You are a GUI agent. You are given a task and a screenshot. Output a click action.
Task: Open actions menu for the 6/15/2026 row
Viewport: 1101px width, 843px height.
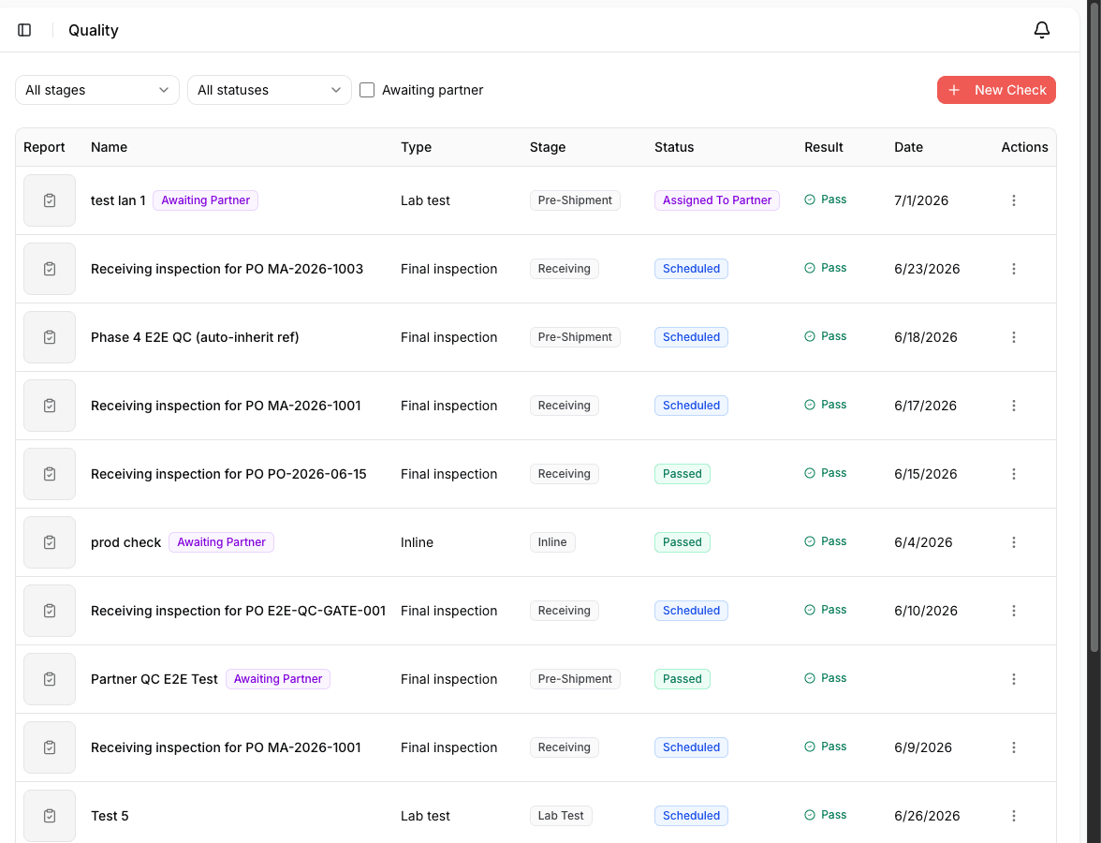(x=1013, y=474)
